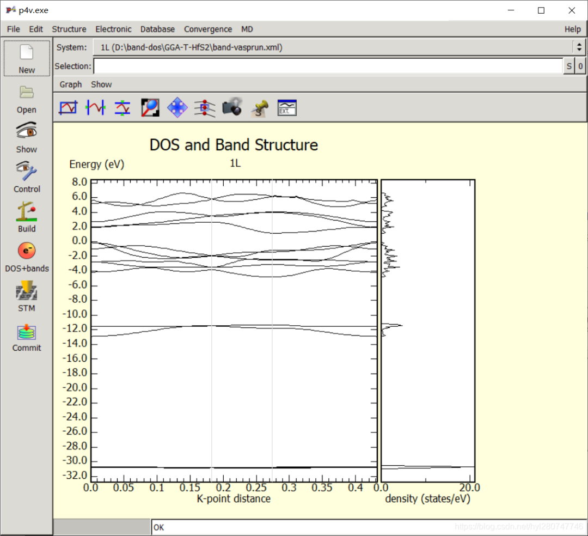588x536 pixels.
Task: Open the Show submenu above the graph toolbar
Action: click(x=101, y=84)
